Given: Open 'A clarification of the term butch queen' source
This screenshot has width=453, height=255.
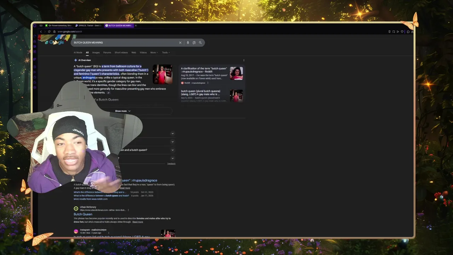Looking at the screenshot, I should pyautogui.click(x=204, y=70).
